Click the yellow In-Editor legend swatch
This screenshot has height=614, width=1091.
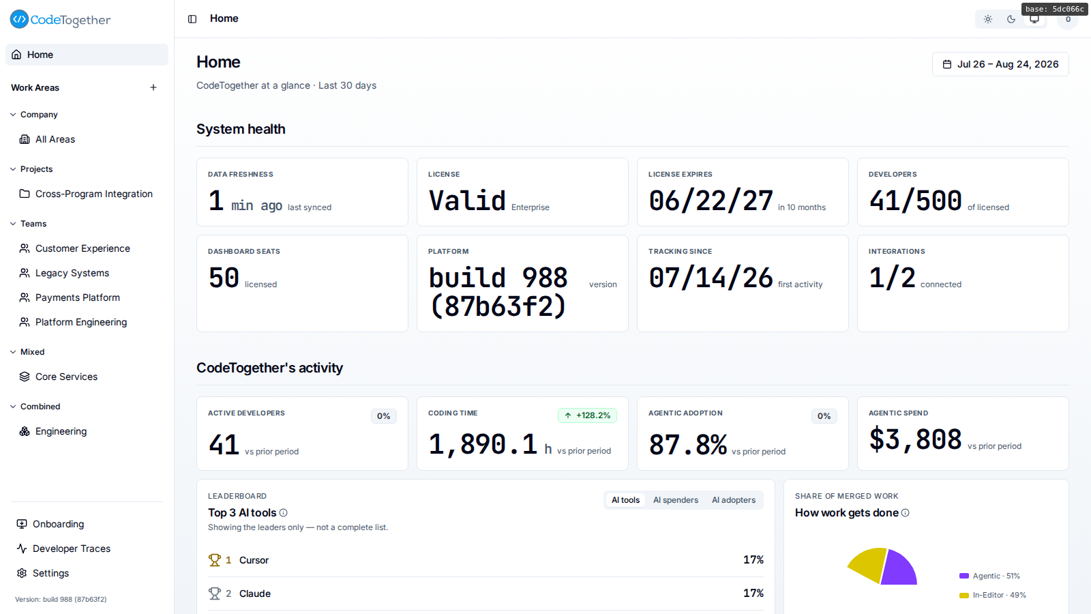click(964, 596)
